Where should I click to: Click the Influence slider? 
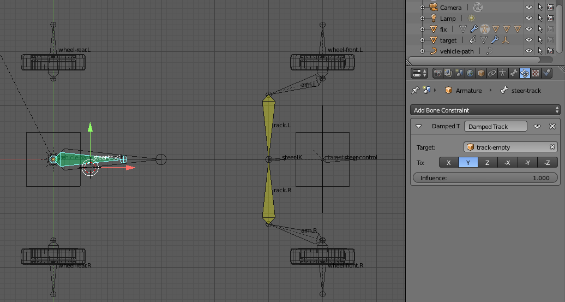coord(485,178)
